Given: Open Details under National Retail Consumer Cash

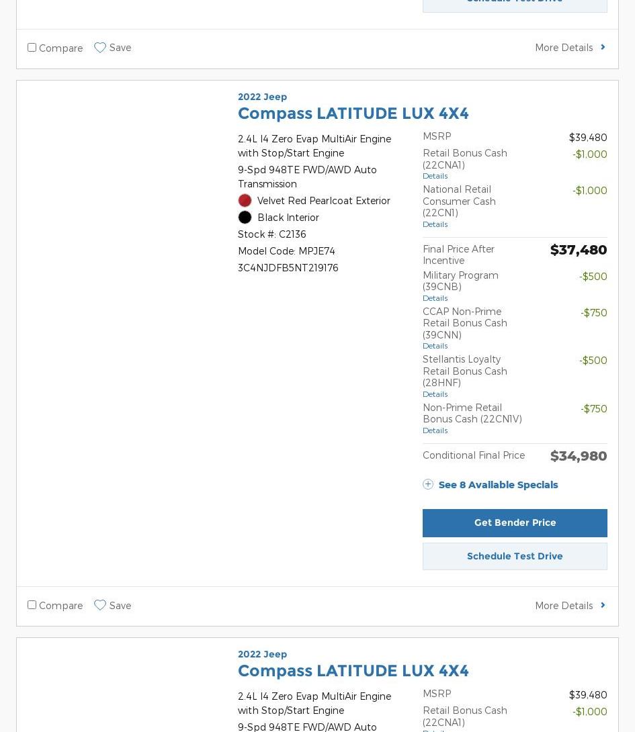Looking at the screenshot, I should click(435, 224).
